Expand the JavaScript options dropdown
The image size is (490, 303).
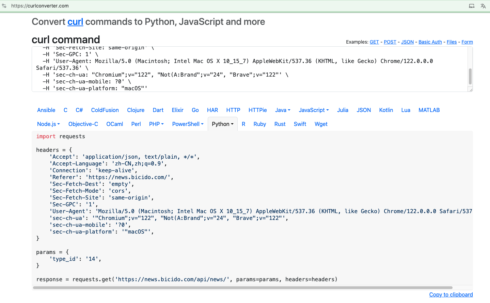tap(327, 110)
